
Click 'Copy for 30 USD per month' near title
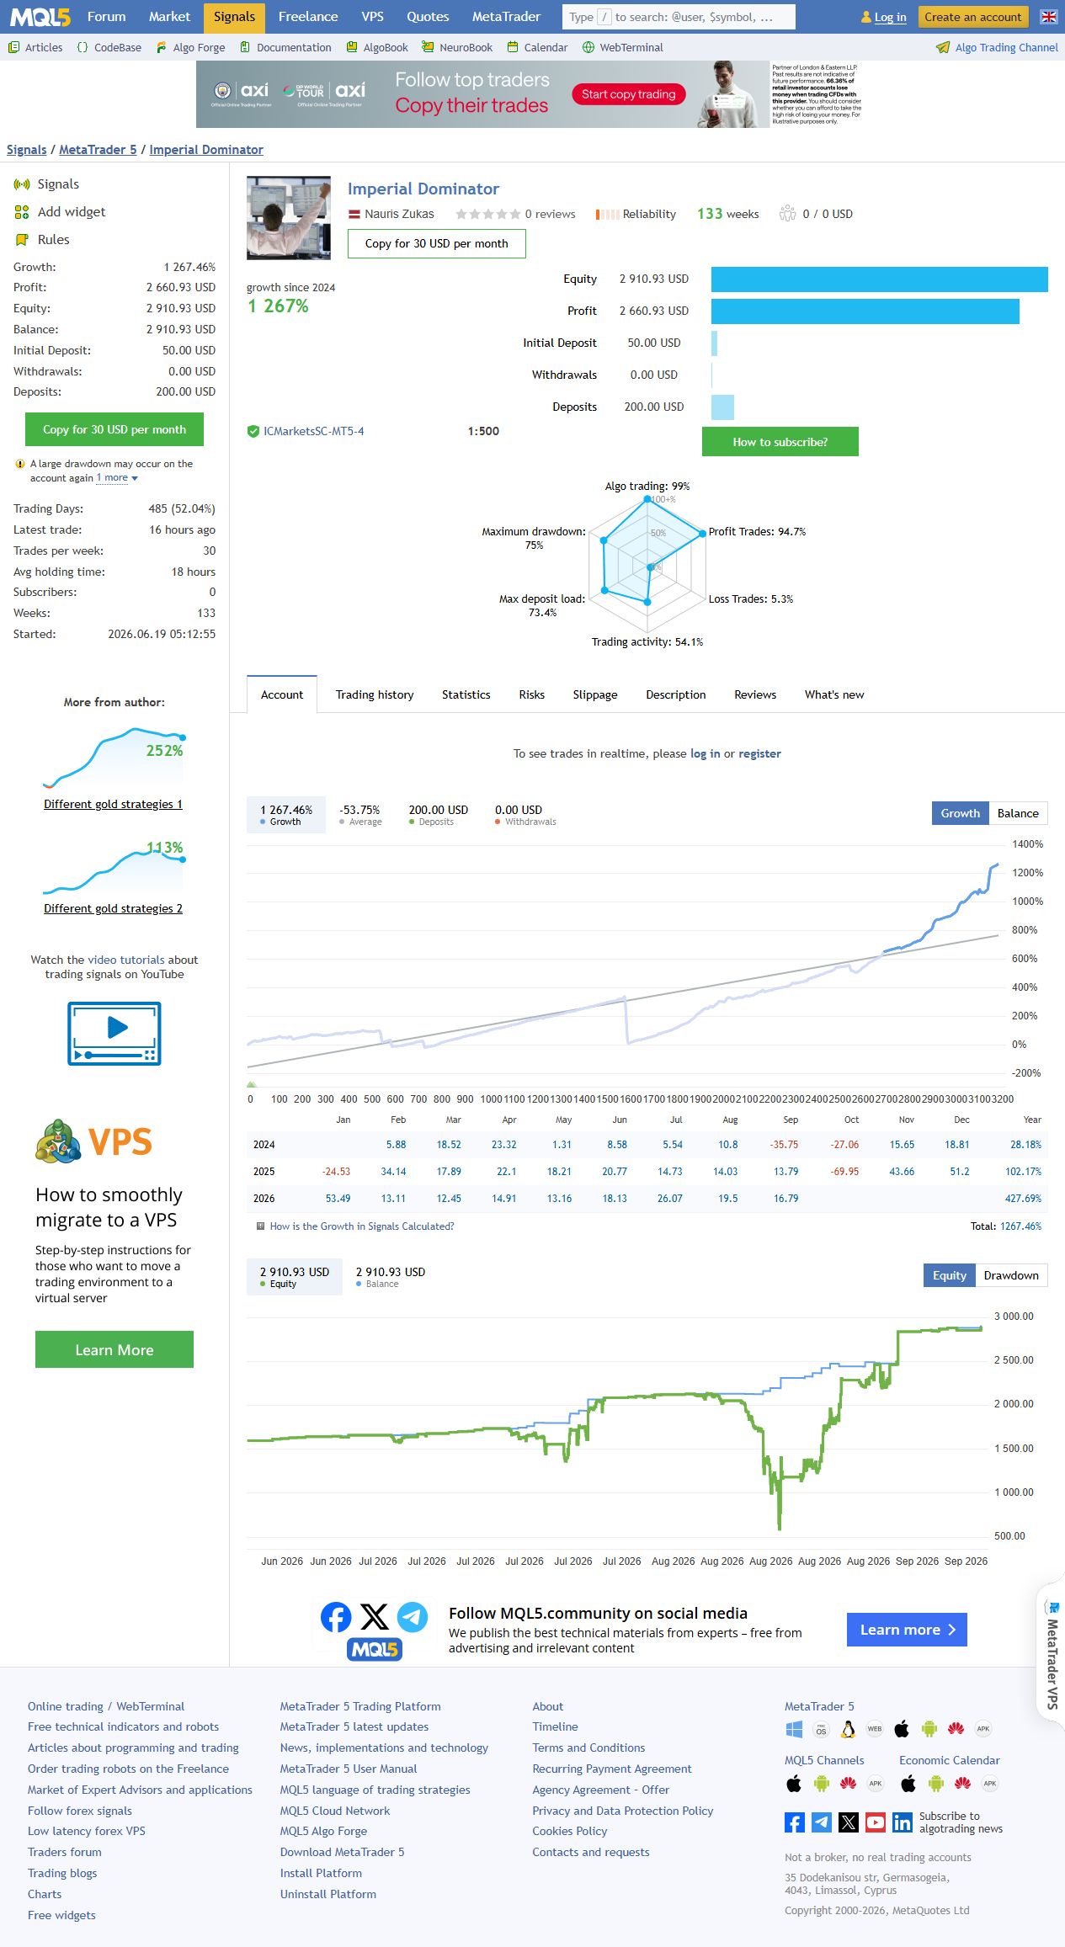[x=437, y=243]
